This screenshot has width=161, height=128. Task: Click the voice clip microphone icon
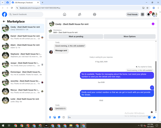point(50,117)
